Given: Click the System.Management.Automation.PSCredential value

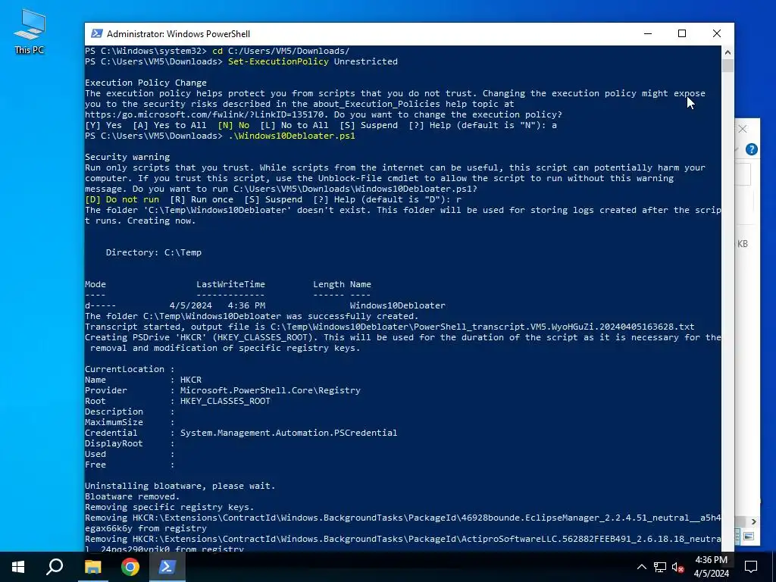Looking at the screenshot, I should pyautogui.click(x=289, y=433).
